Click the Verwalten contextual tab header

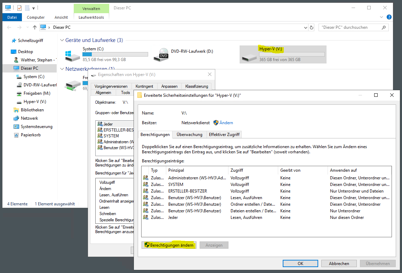pyautogui.click(x=91, y=8)
